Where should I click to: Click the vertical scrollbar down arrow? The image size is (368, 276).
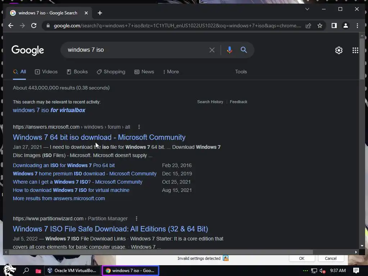click(362, 246)
